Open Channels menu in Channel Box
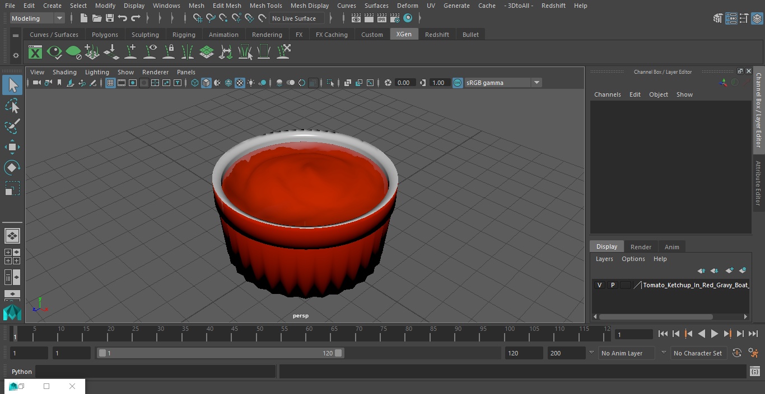Screen dimensions: 765x394 pos(607,94)
